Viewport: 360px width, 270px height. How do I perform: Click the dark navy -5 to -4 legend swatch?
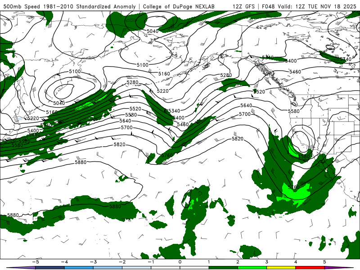pyautogui.click(x=50, y=268)
